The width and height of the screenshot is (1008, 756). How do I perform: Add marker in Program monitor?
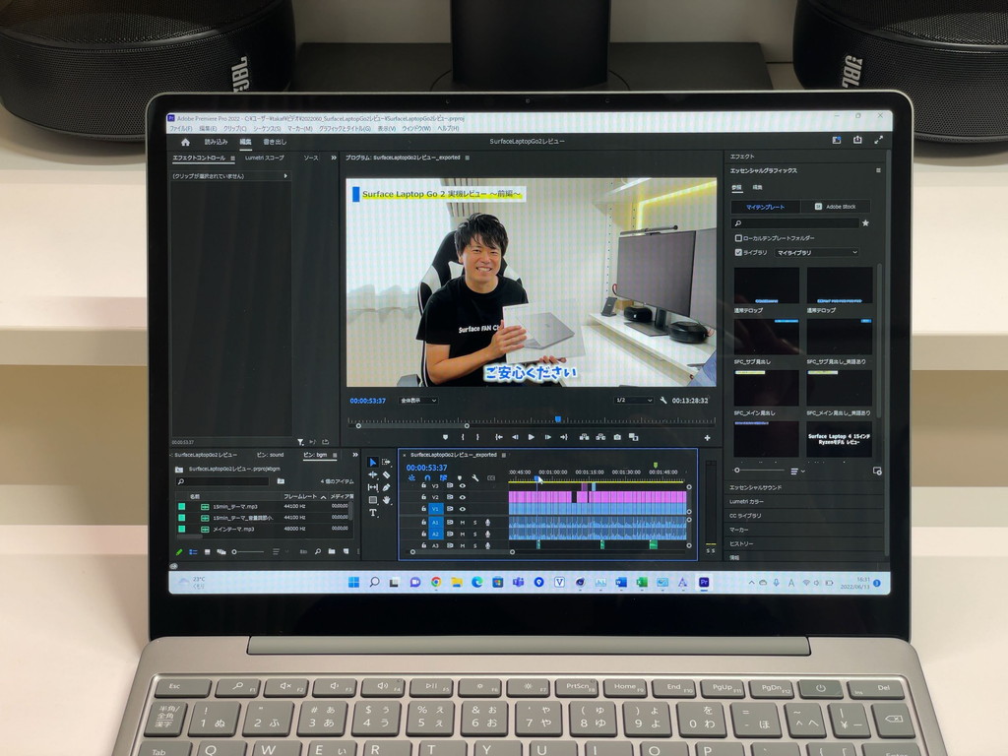tap(446, 437)
